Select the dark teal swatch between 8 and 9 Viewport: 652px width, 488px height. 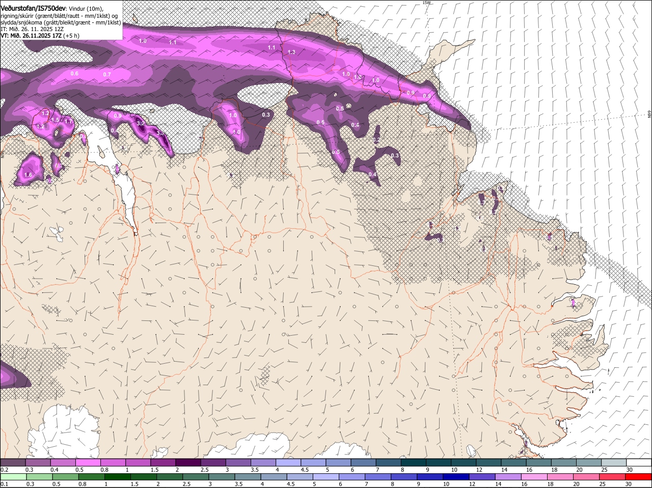pyautogui.click(x=414, y=463)
